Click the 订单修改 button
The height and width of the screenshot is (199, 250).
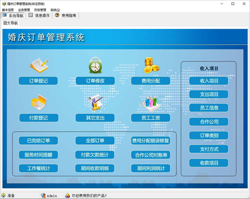tap(95, 81)
